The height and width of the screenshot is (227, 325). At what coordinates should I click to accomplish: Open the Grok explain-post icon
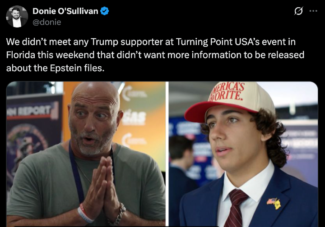(298, 11)
